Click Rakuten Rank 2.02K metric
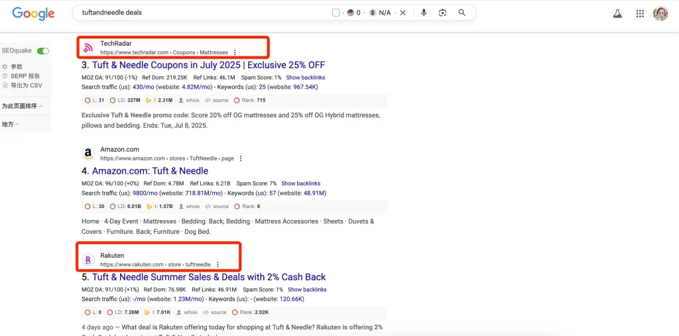Viewport: 679px width, 336px height. pos(250,313)
